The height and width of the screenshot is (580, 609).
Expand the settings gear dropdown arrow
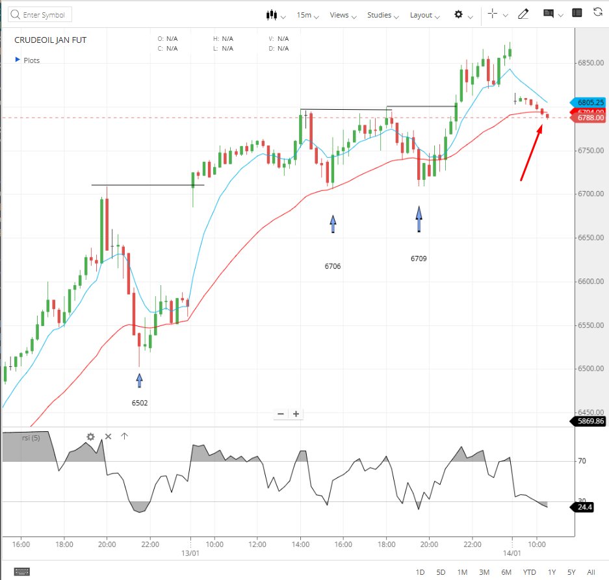(471, 17)
